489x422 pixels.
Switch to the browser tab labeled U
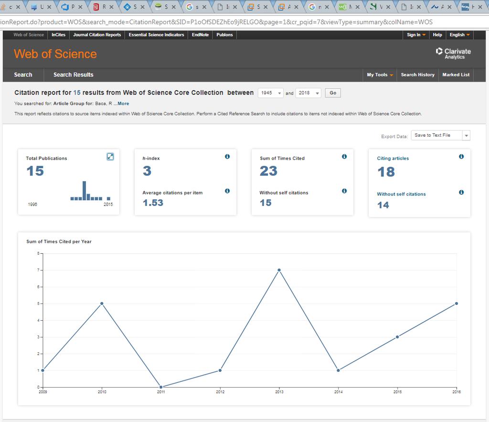coord(42,7)
